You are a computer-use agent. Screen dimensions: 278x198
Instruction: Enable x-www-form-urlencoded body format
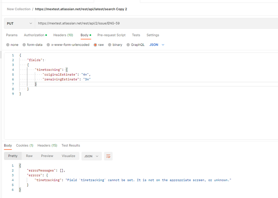click(48, 44)
